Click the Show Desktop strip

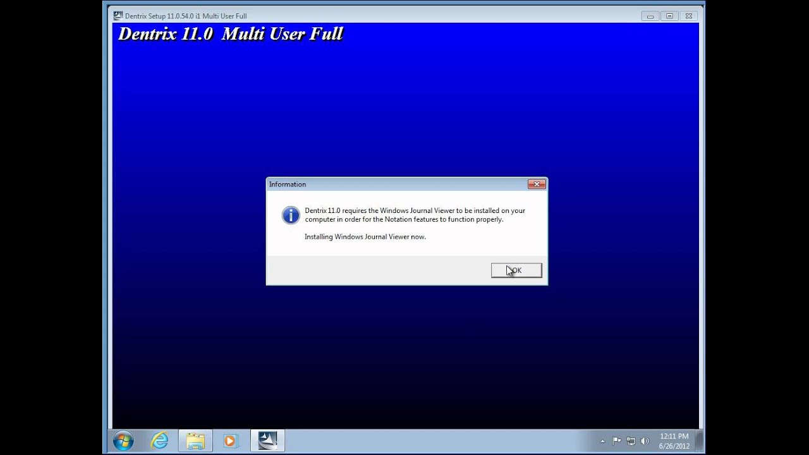click(700, 440)
